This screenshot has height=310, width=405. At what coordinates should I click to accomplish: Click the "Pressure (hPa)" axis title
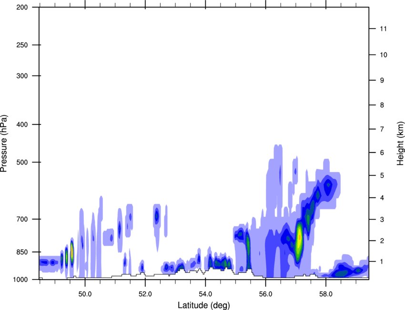(4, 144)
